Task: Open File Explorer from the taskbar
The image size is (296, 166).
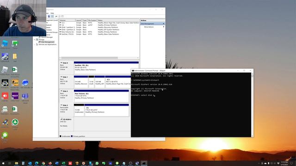Action: (x=17, y=163)
